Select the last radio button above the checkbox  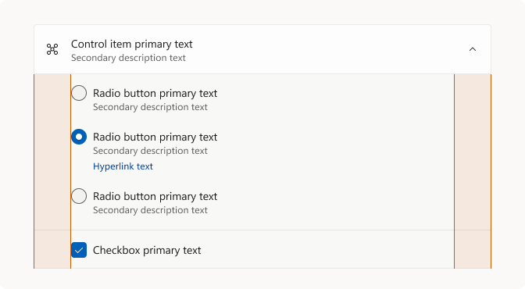click(79, 196)
